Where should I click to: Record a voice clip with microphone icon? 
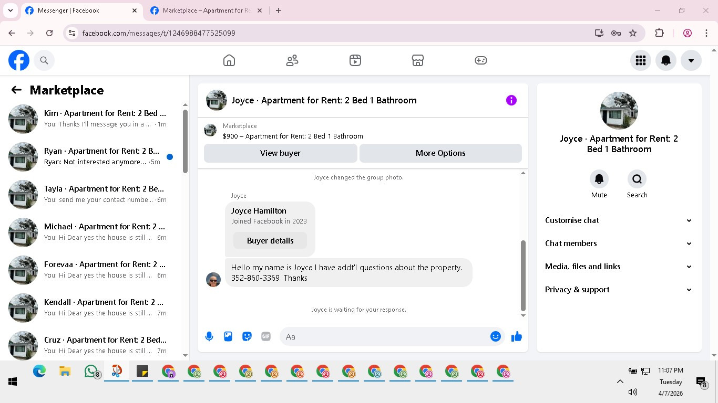209,336
